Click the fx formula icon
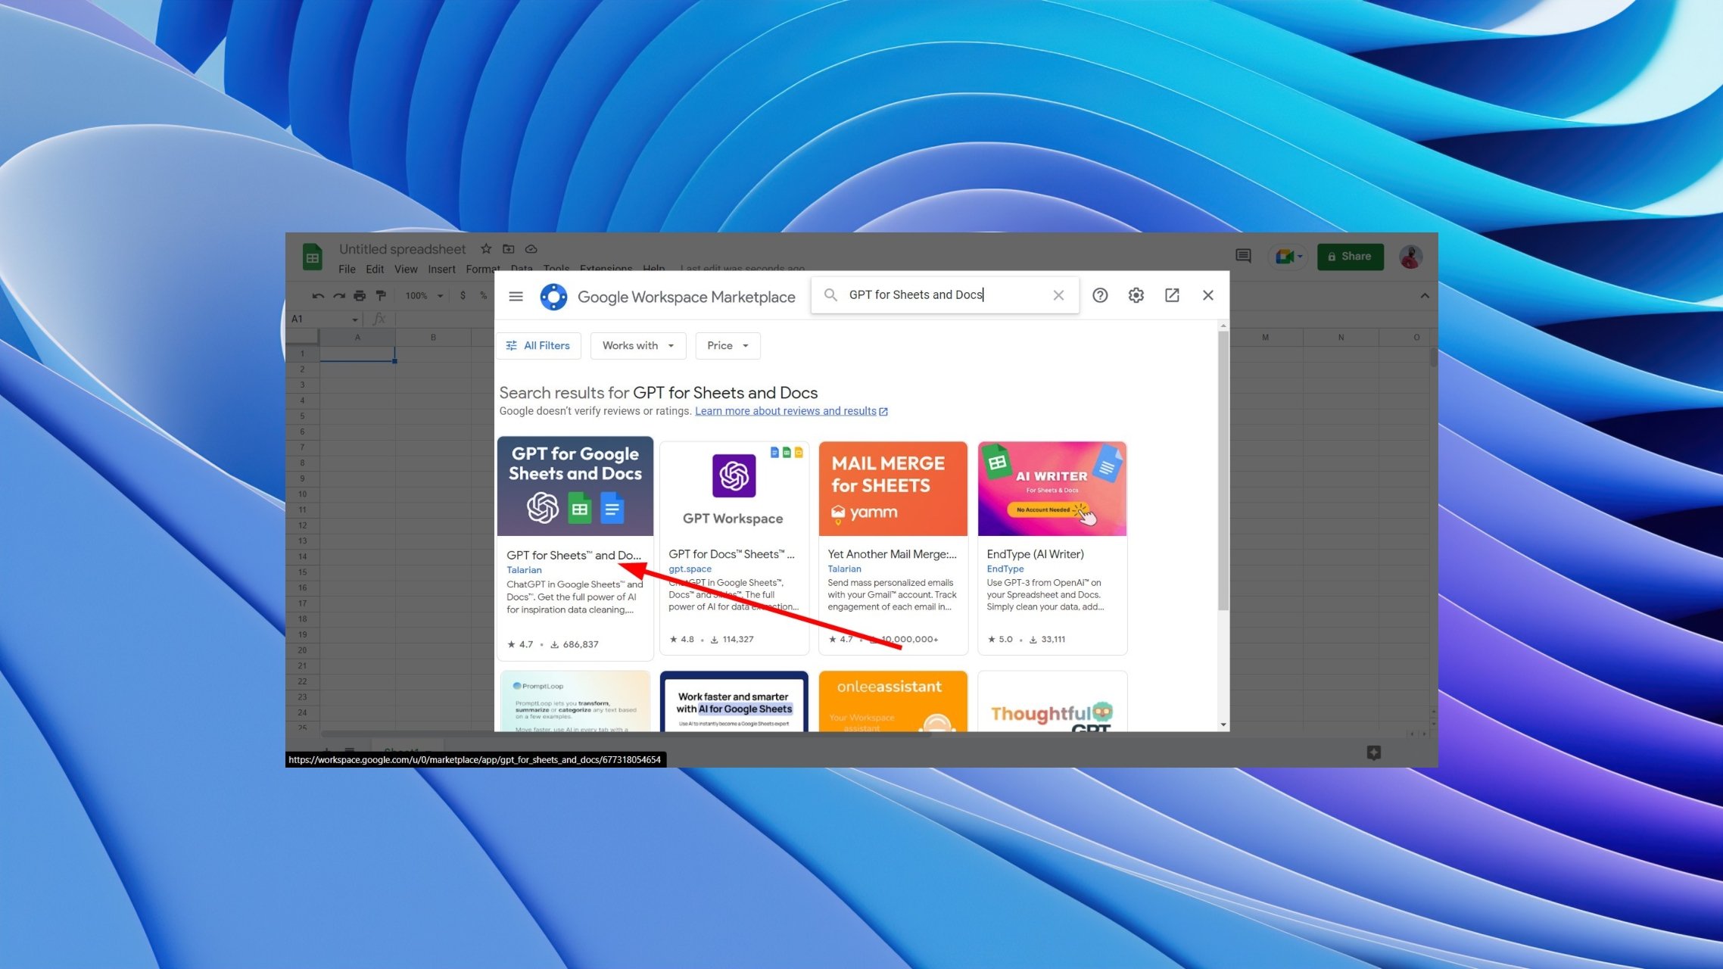This screenshot has width=1723, height=969. [379, 319]
